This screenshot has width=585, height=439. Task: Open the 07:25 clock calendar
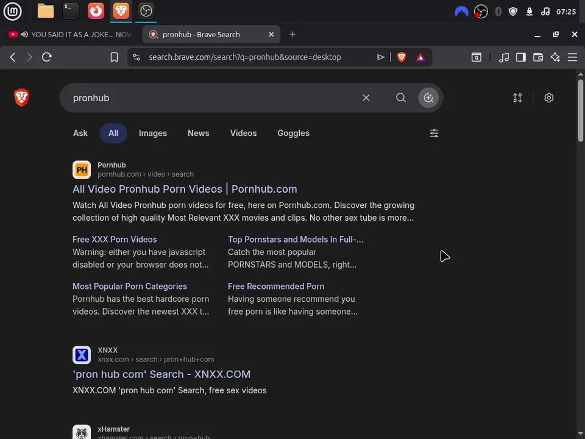tap(566, 12)
